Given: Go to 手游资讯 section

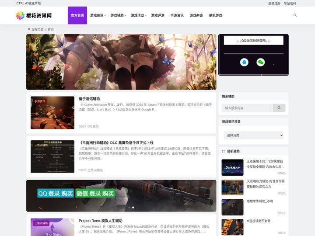Looking at the screenshot, I should point(177,15).
